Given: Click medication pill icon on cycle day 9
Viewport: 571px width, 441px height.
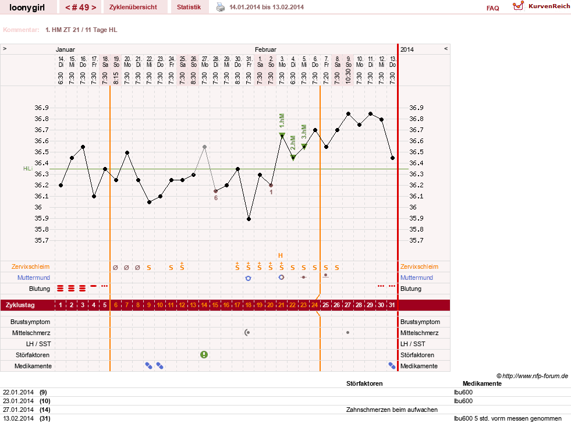Looking at the screenshot, I should [x=148, y=366].
